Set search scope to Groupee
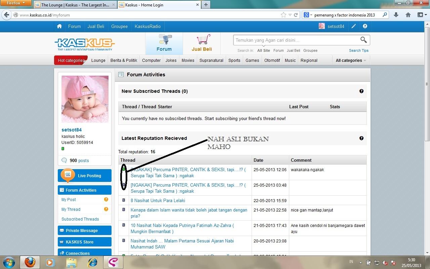Screen dimensions: 430x269 (310, 50)
